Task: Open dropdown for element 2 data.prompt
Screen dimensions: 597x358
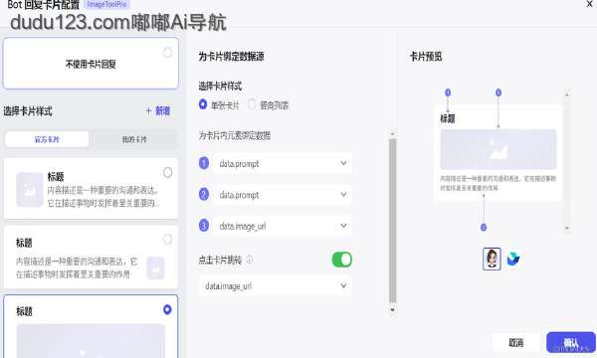Action: tap(283, 195)
